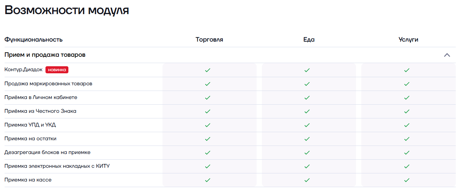Click the Торговля checkmark for Дезагрегация блоков
Screen dimensions: 460x191
[208, 153]
